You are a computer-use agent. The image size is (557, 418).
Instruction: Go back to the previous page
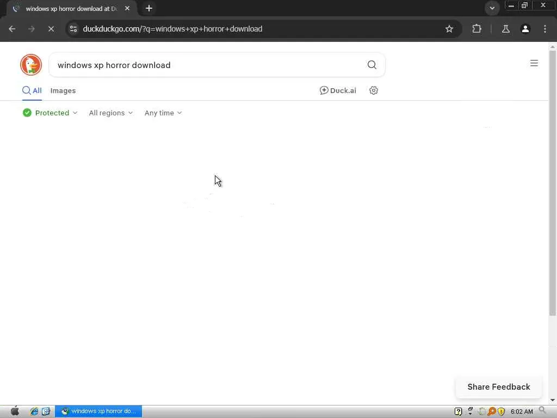coord(12,29)
